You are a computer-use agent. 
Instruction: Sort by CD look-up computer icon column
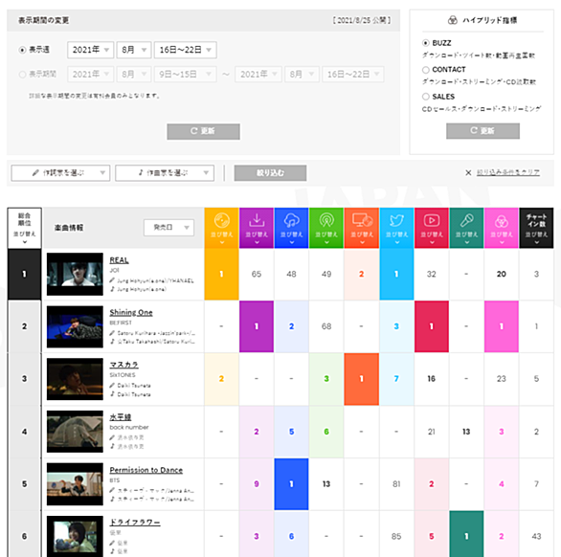coord(361,228)
